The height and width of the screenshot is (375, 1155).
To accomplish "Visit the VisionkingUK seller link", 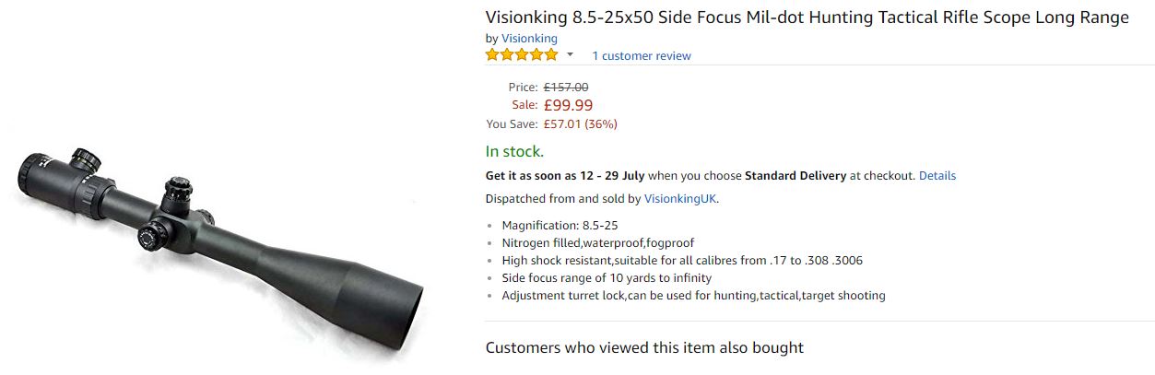I will 679,199.
